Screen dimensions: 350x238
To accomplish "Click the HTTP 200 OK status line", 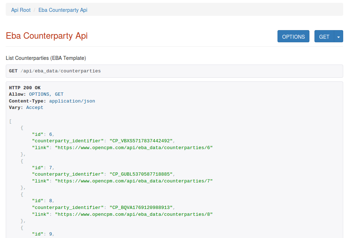I will tap(25, 88).
